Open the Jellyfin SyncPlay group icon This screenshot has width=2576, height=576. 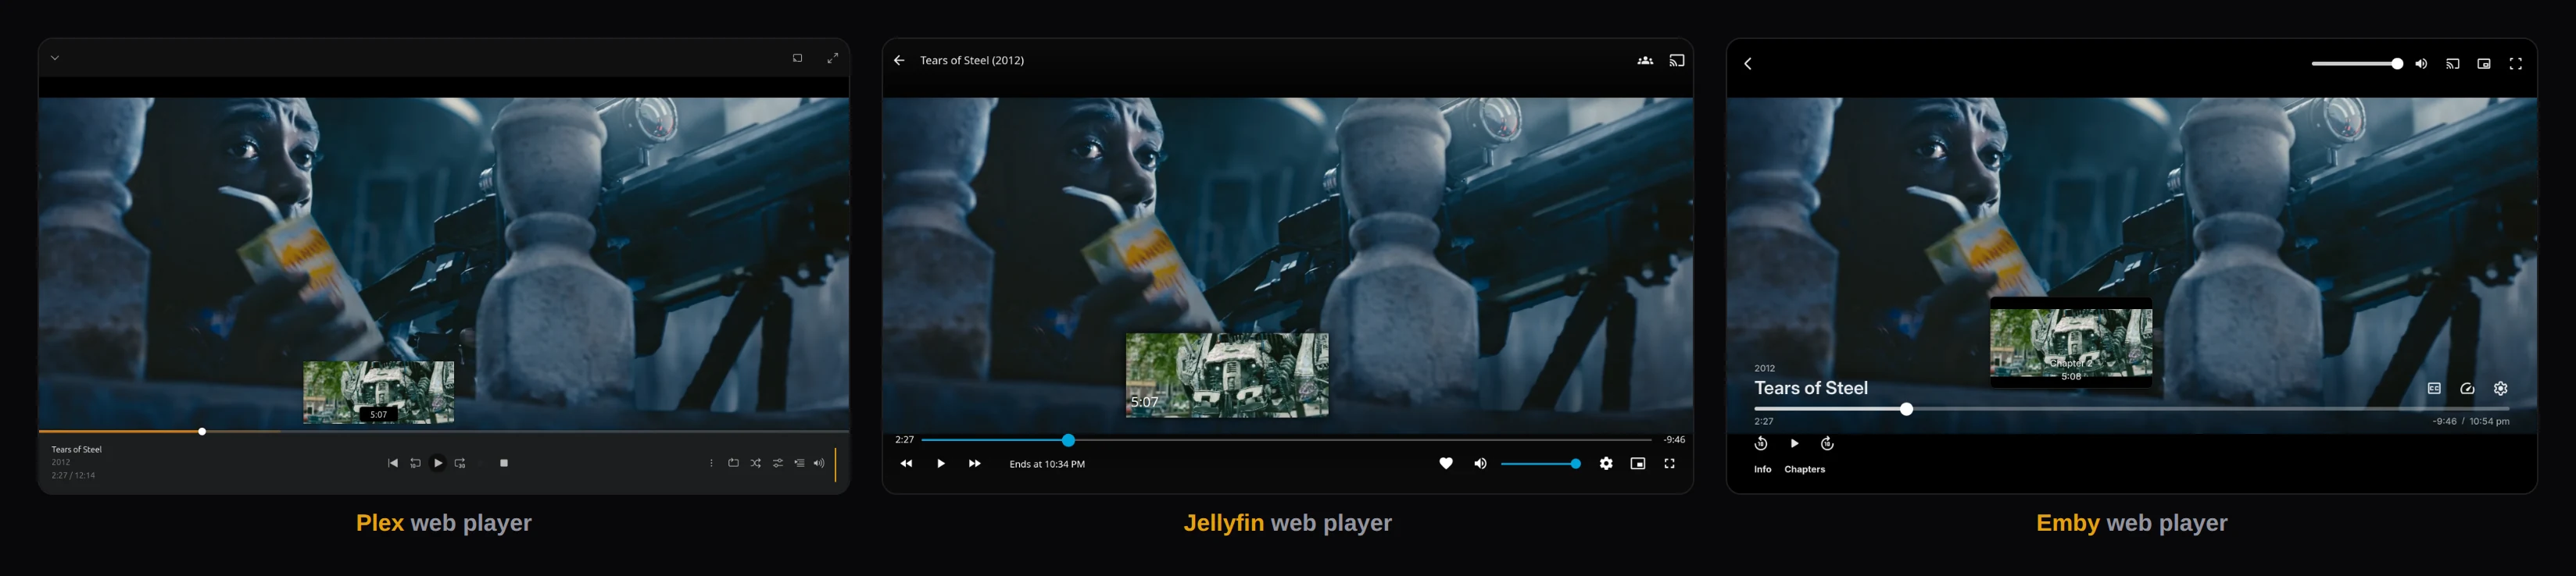coord(1645,60)
